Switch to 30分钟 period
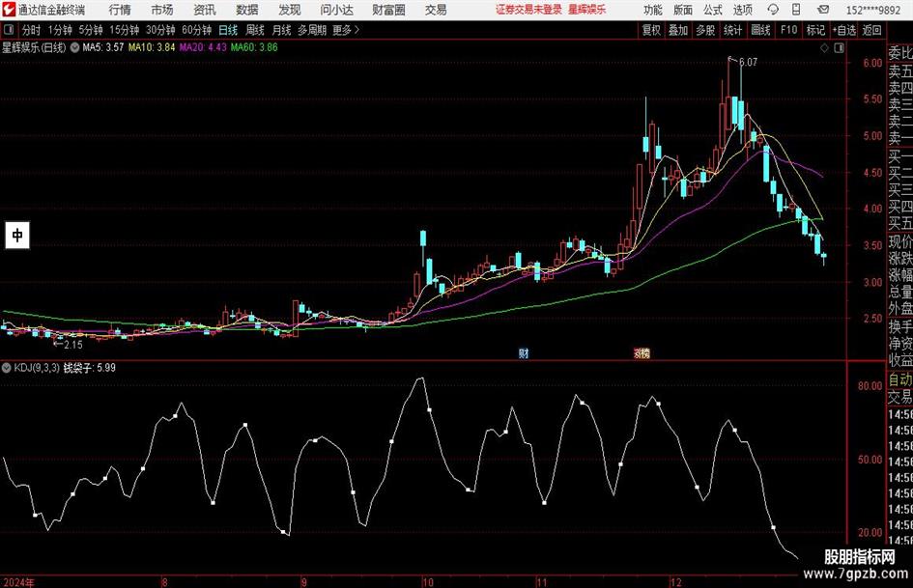 [160, 30]
